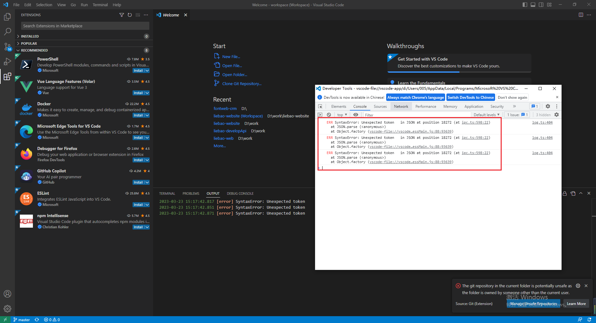Screen dimensions: 596x323
Task: Open the Terminal menu
Action: click(x=100, y=5)
